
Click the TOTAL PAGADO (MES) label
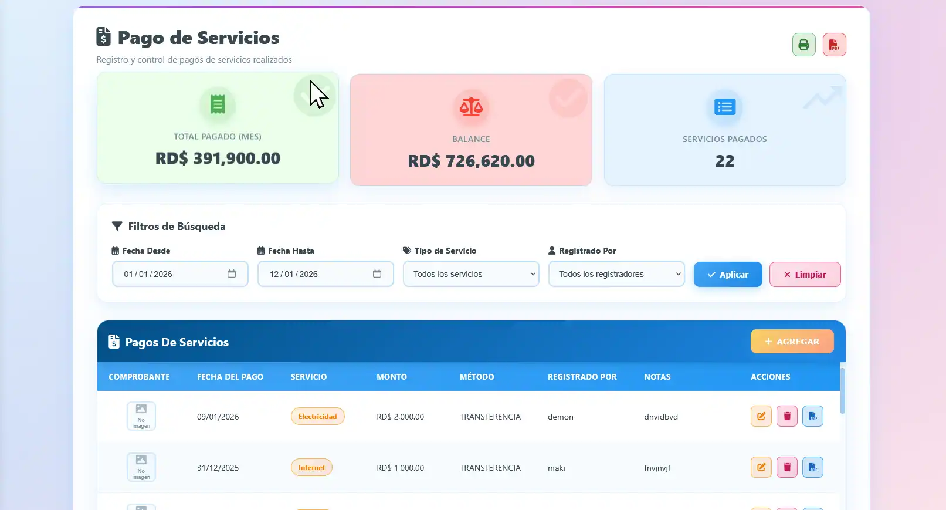[218, 137]
